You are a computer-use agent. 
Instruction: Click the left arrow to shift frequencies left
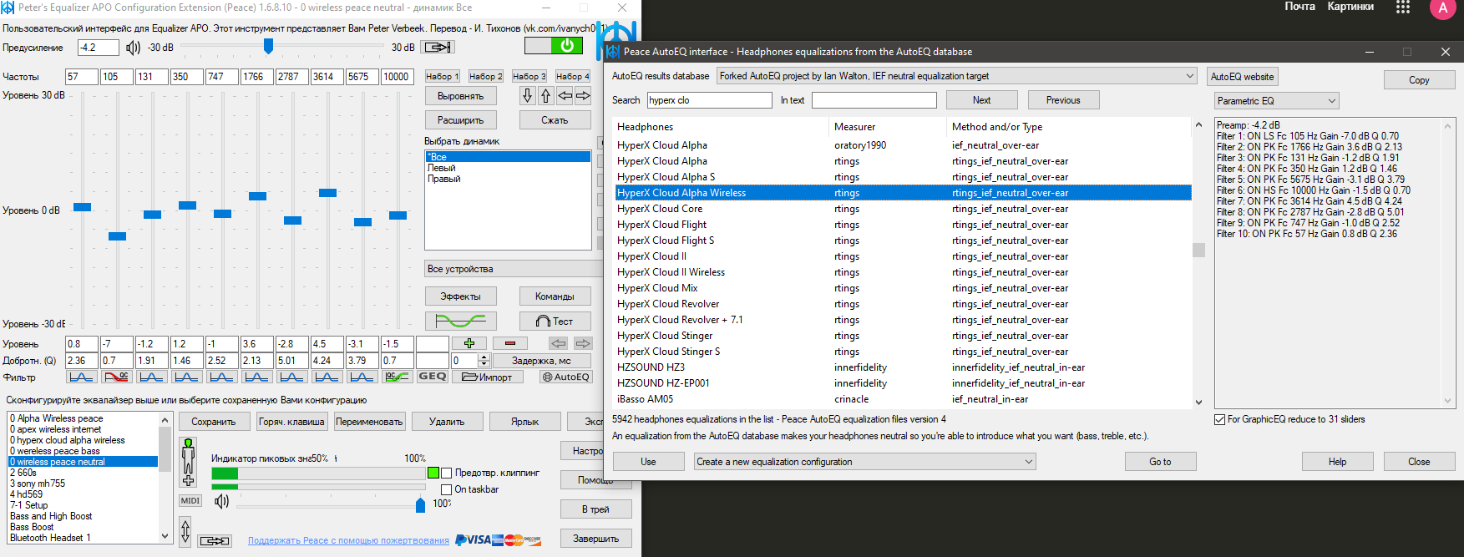565,95
